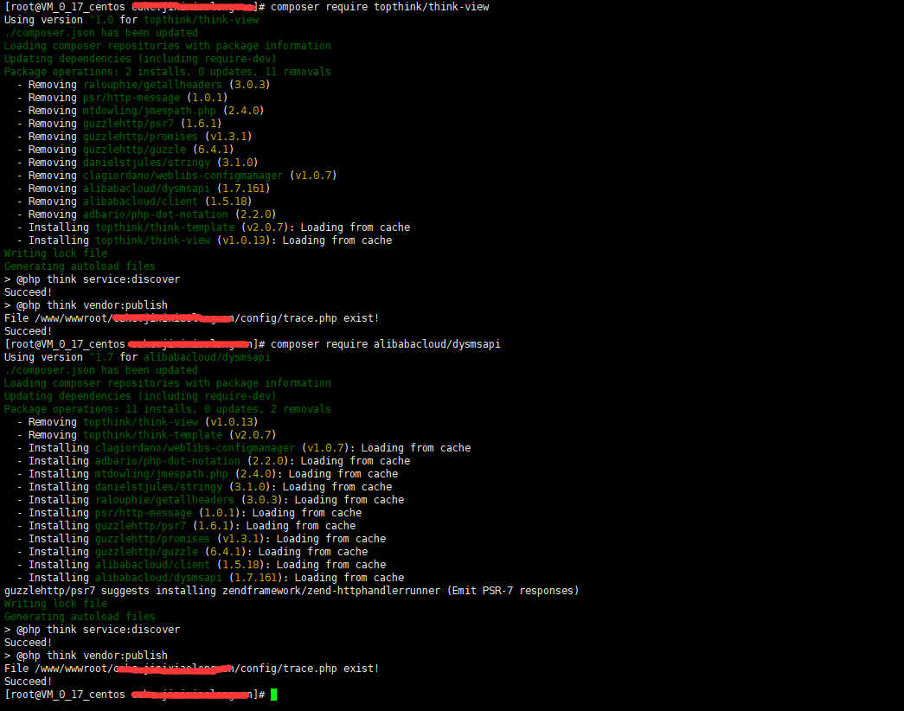Click 'Removing psr/http-message (1.0.1)' line

[122, 98]
